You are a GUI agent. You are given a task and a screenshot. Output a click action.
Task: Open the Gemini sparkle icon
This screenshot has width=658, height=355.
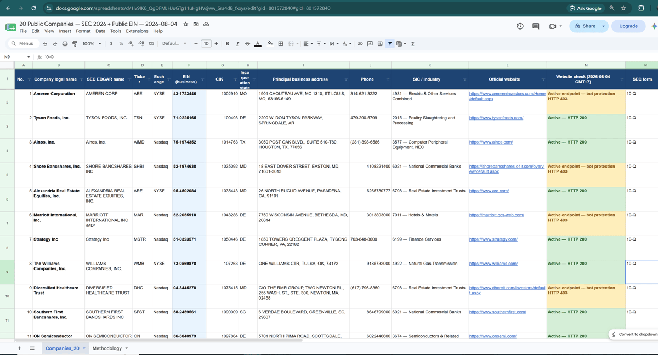coord(654,26)
